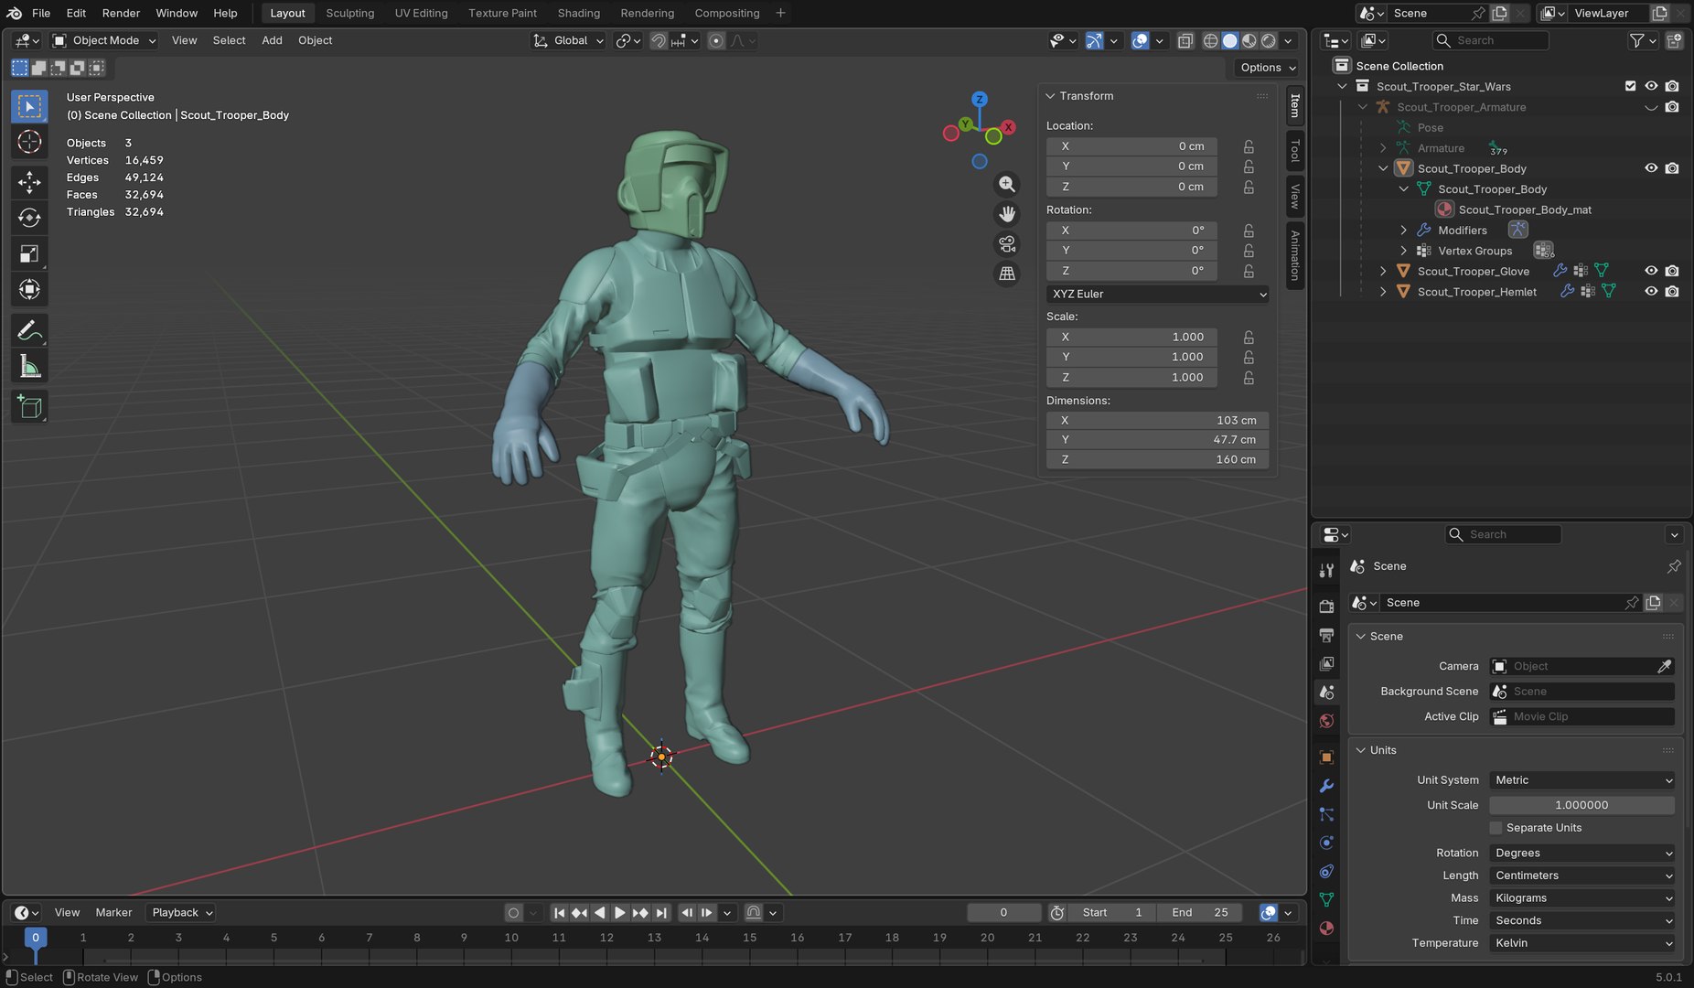The image size is (1694, 988).
Task: Disable rendering of Scout_Trooper_Hemlet camera icon
Action: pos(1672,292)
